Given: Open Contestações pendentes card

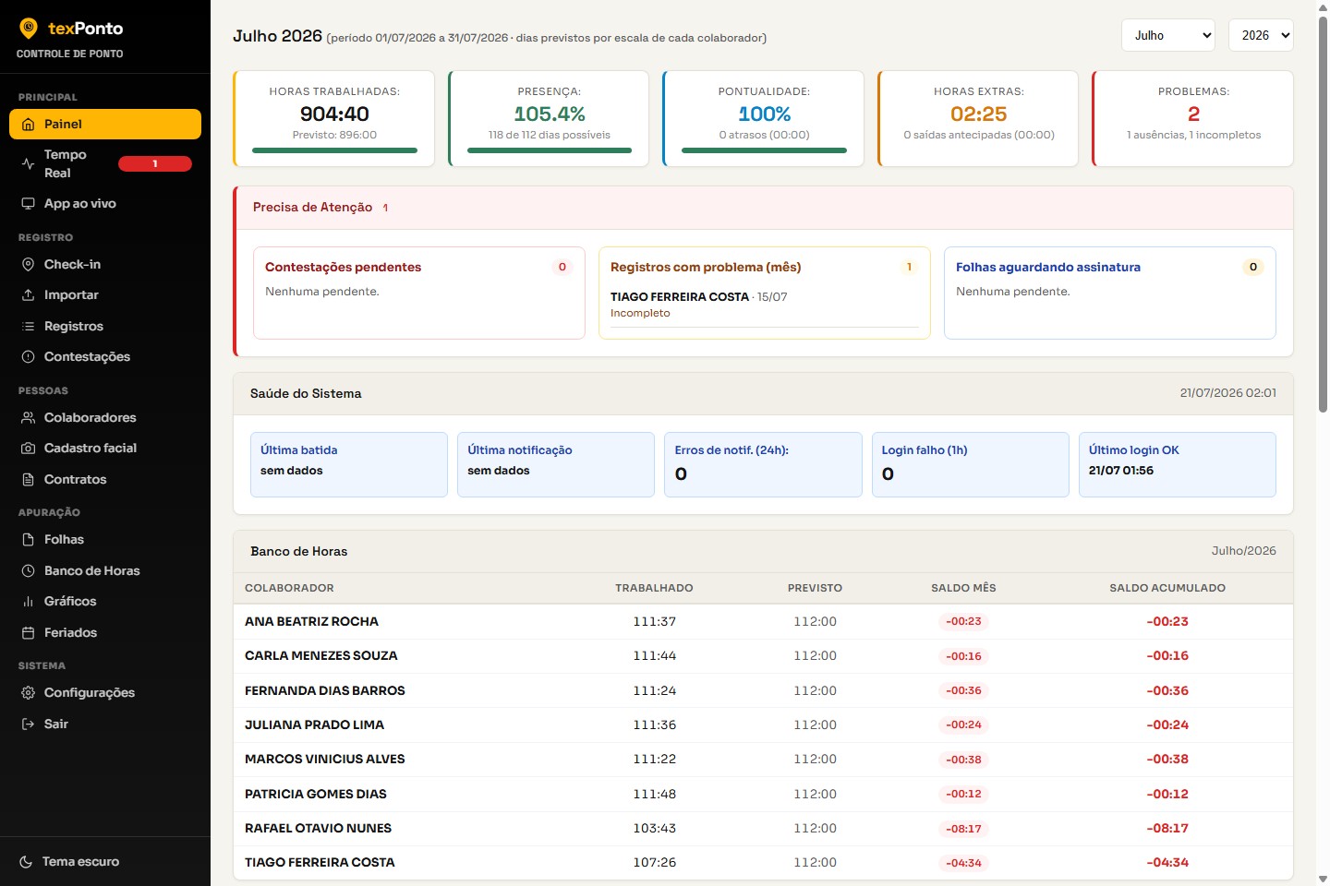Looking at the screenshot, I should click(419, 293).
